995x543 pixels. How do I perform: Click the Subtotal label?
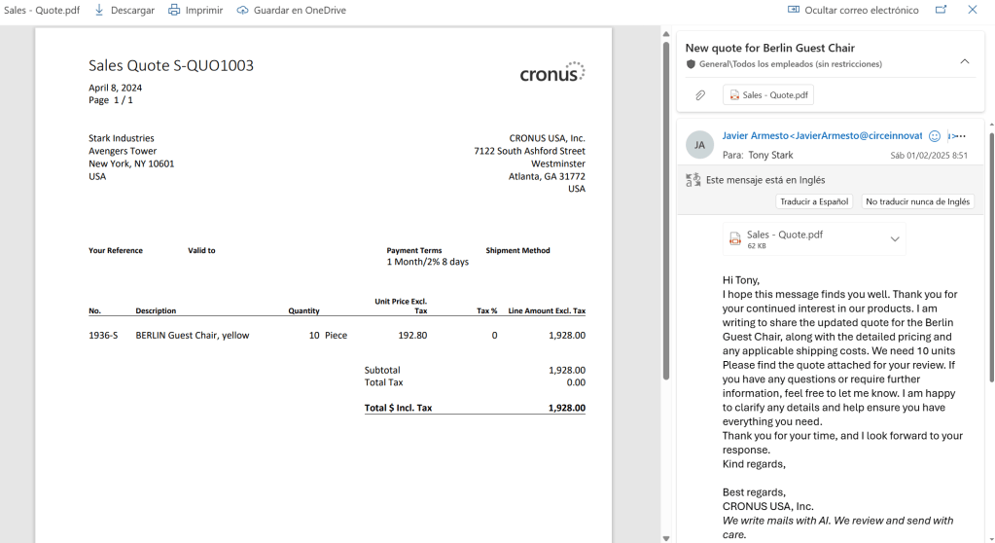[x=382, y=370]
